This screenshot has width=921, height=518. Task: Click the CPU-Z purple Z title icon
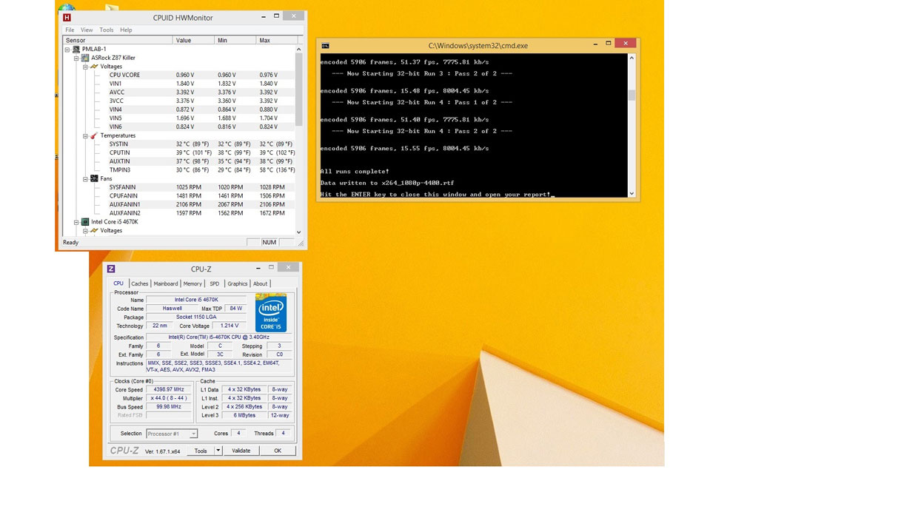[111, 269]
